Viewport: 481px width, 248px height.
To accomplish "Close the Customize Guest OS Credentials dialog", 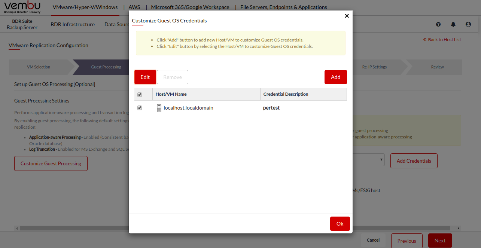I will (347, 16).
